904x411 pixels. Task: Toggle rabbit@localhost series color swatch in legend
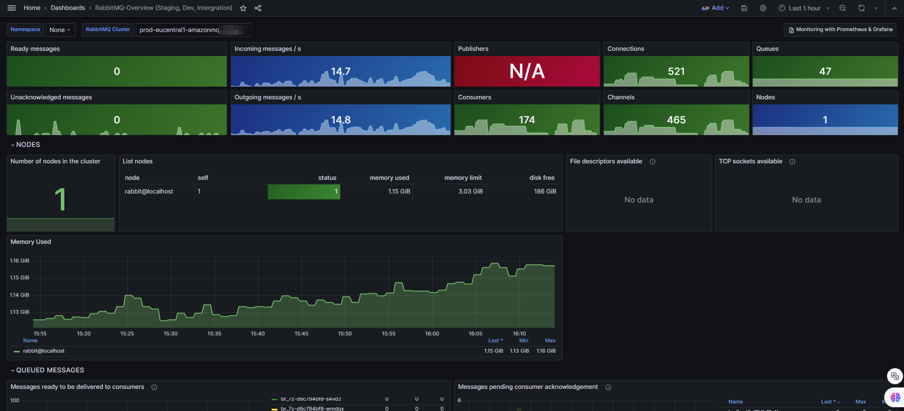coord(16,351)
